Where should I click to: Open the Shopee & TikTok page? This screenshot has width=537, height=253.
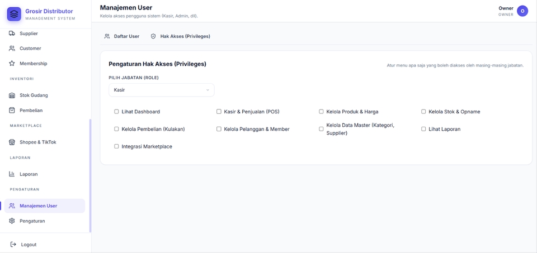[45, 142]
